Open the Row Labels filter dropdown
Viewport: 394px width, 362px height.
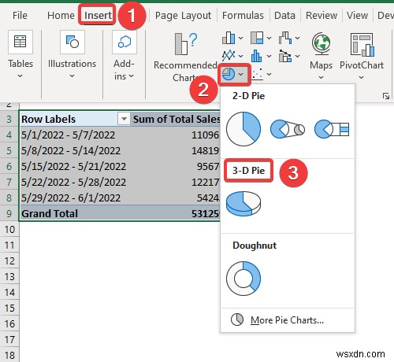coord(124,119)
